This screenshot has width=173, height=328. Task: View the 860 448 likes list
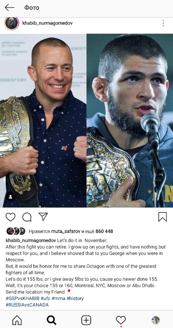click(x=104, y=231)
